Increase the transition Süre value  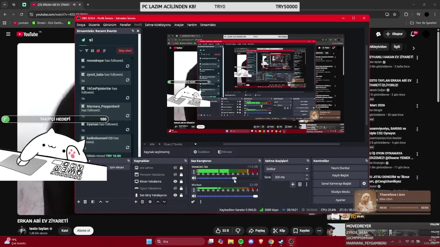[x=307, y=175]
